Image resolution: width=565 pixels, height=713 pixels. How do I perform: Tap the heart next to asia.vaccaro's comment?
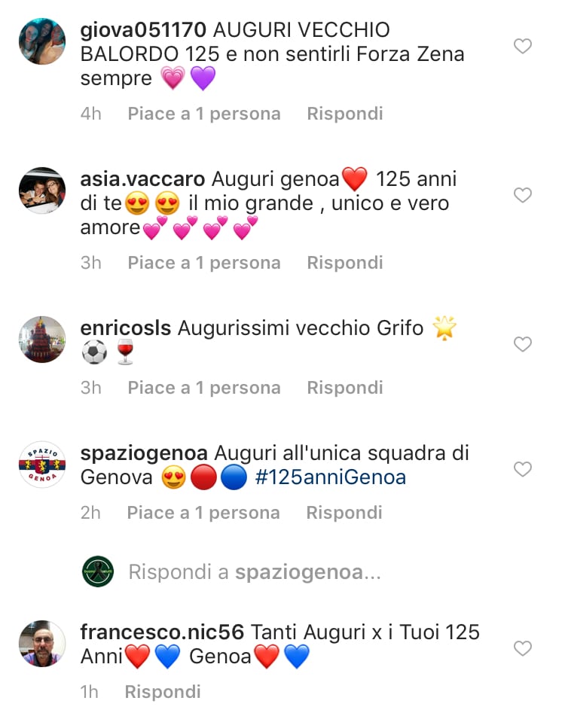[523, 195]
